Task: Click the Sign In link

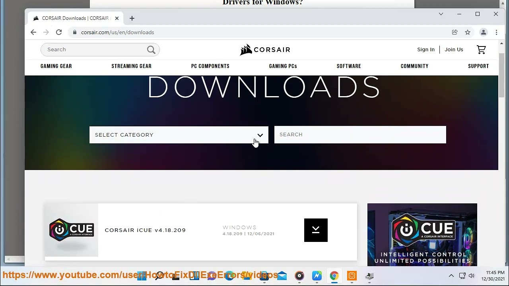Action: click(x=426, y=50)
